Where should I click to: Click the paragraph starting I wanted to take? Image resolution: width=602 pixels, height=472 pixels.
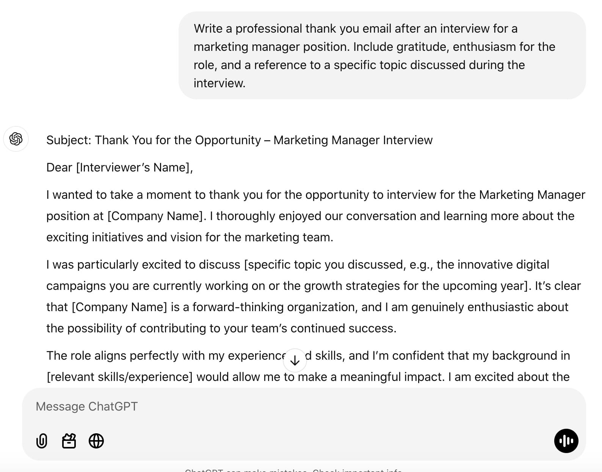[x=303, y=216]
